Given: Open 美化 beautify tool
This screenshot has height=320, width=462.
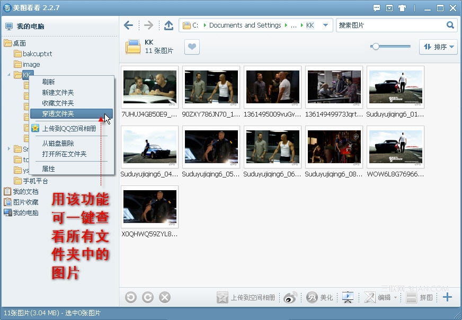Looking at the screenshot, I should [319, 298].
